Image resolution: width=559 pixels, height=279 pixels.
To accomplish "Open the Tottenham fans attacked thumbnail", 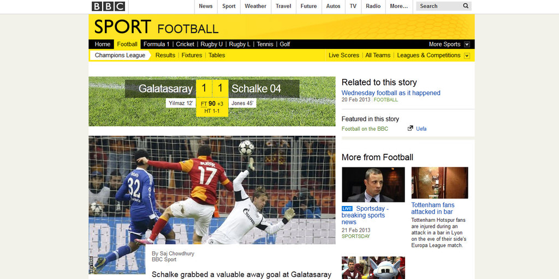I will click(439, 183).
